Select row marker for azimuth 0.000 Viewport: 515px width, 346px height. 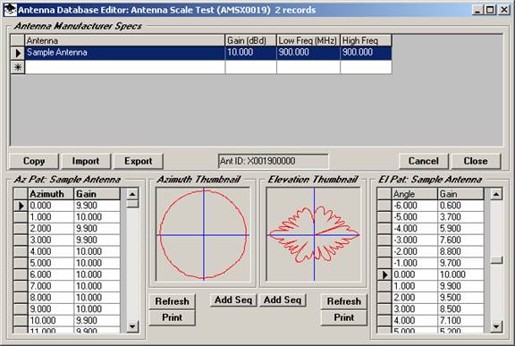(x=21, y=206)
